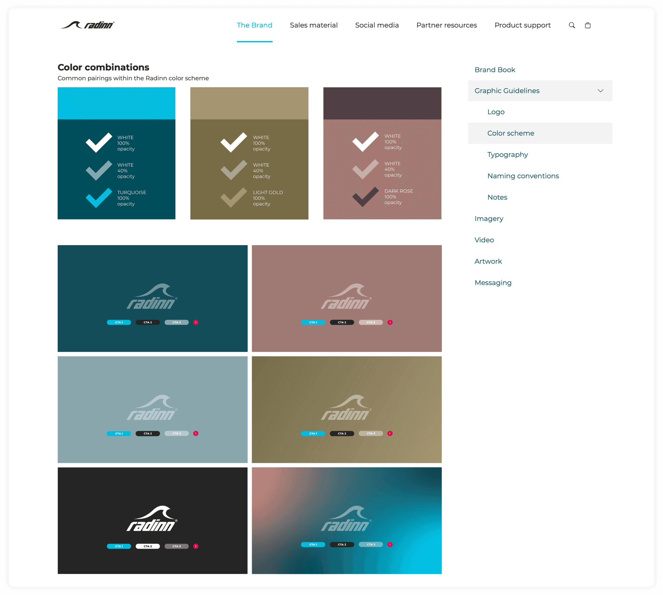
Task: Click Radinn logo on dark teal panel
Action: tap(152, 296)
